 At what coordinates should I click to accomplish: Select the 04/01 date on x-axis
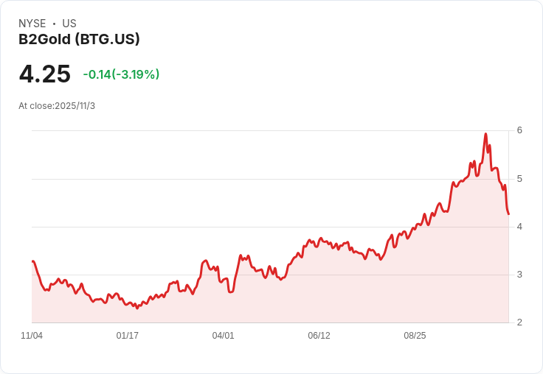pyautogui.click(x=224, y=336)
